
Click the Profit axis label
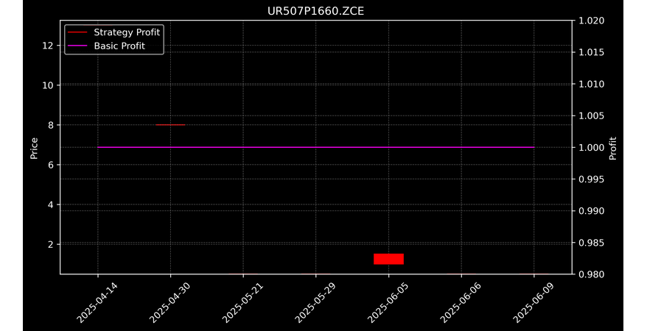(x=613, y=148)
